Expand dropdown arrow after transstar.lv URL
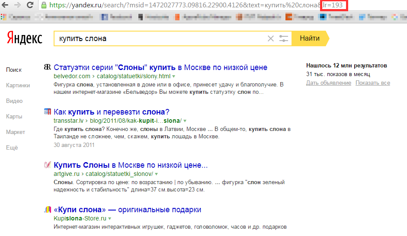The width and height of the screenshot is (407, 236). click(x=185, y=121)
